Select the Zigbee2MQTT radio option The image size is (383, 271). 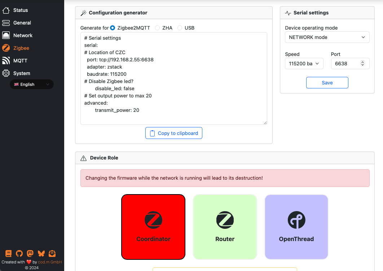tap(113, 28)
